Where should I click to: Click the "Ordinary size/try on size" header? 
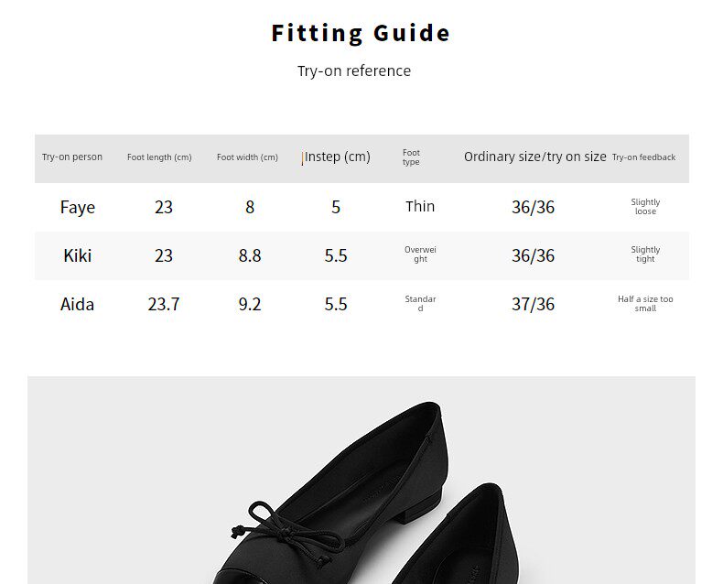coord(534,157)
